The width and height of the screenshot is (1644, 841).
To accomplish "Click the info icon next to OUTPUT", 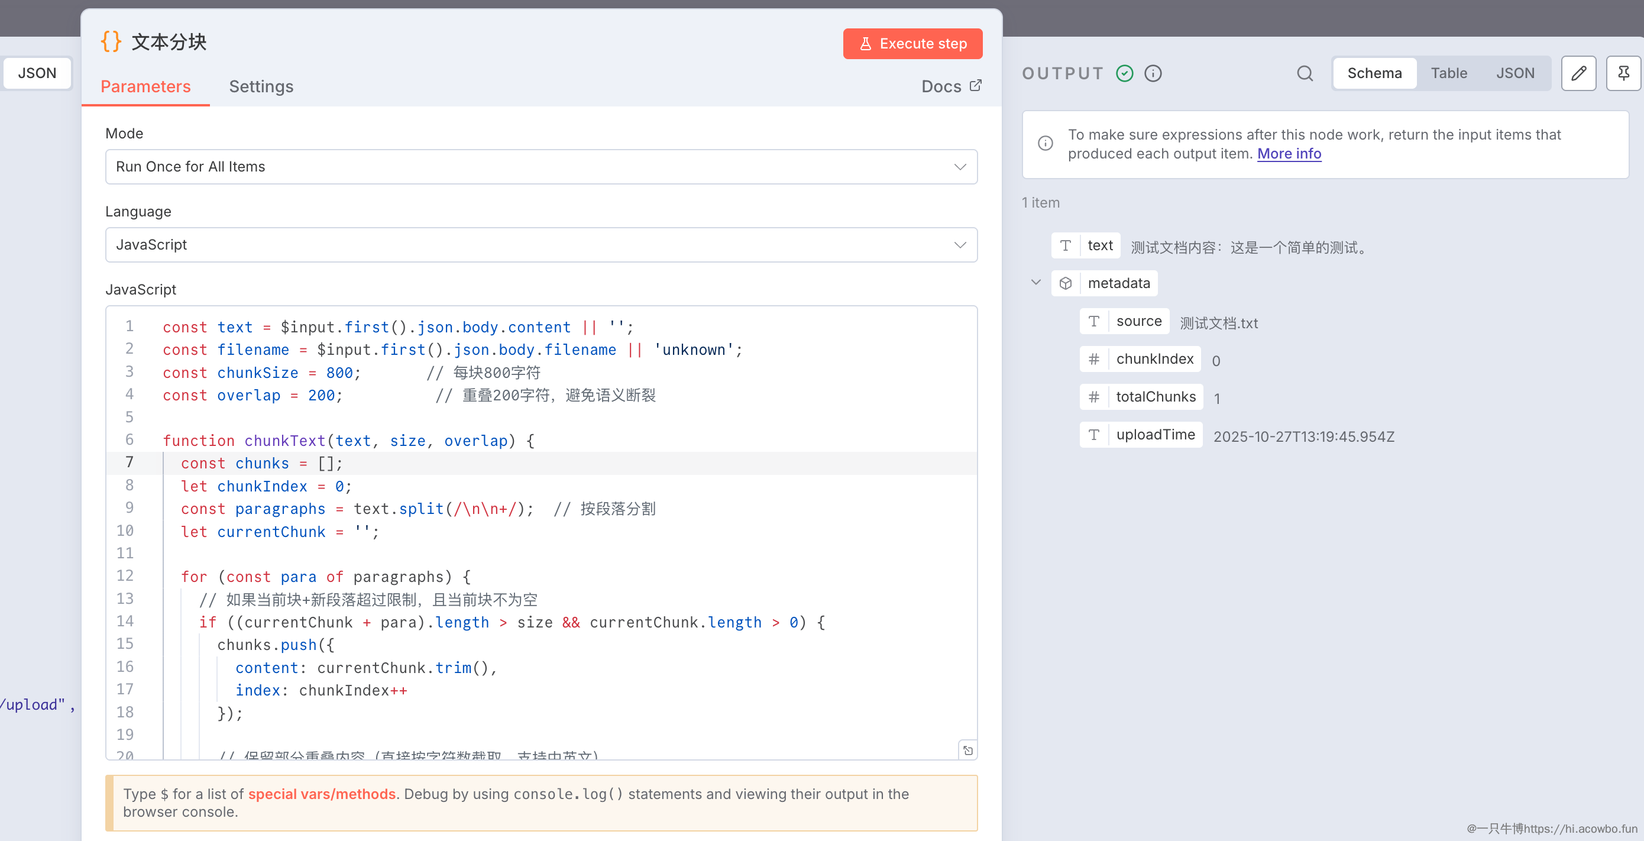I will [x=1153, y=73].
